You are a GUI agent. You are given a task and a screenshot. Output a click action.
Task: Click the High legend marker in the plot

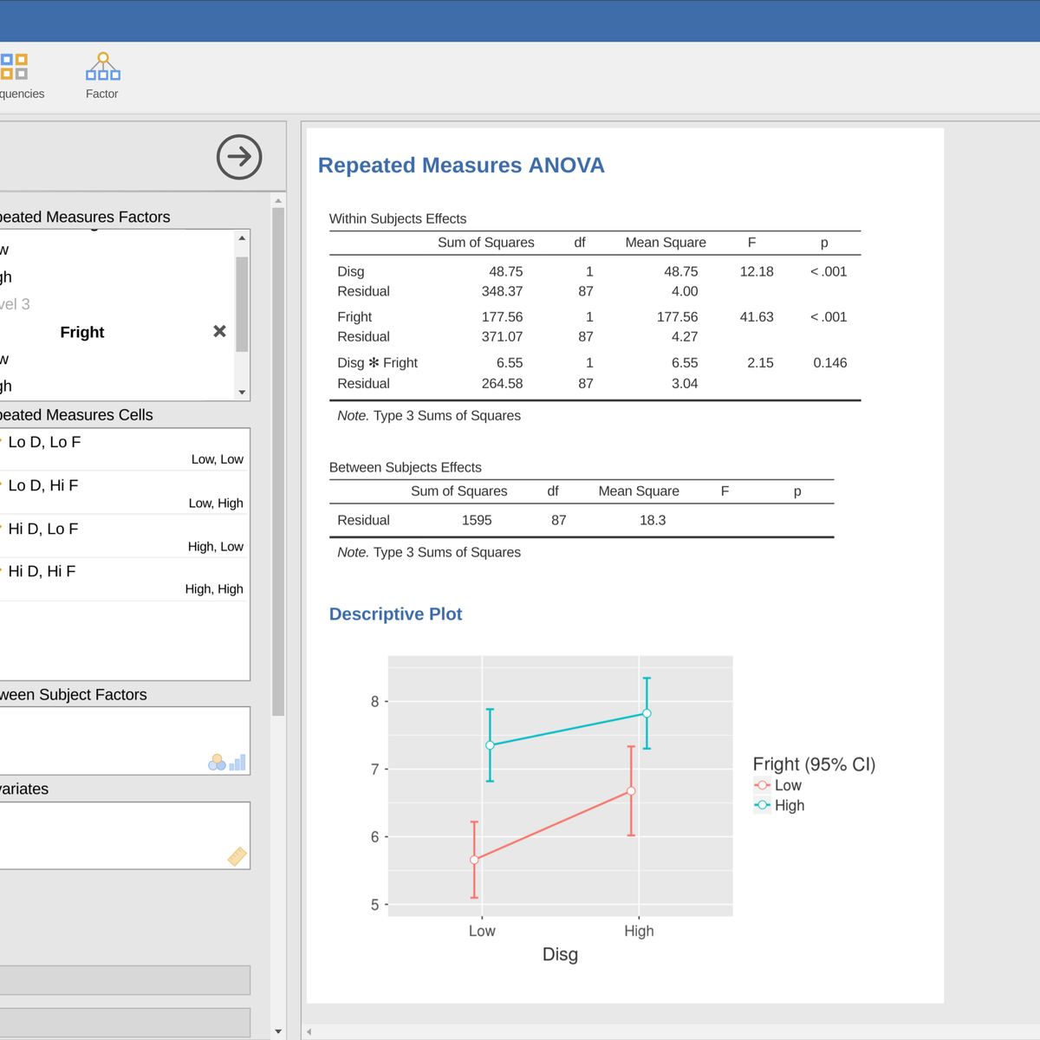763,805
